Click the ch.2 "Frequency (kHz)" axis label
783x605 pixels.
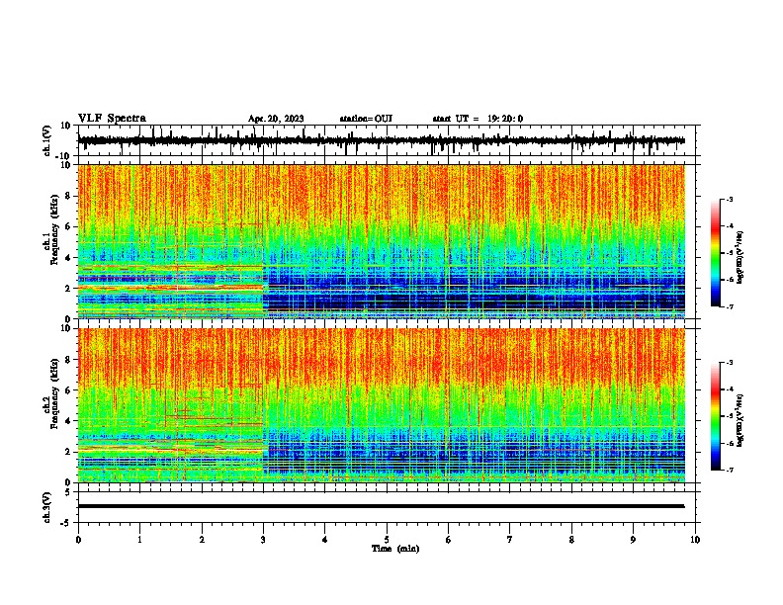(54, 393)
